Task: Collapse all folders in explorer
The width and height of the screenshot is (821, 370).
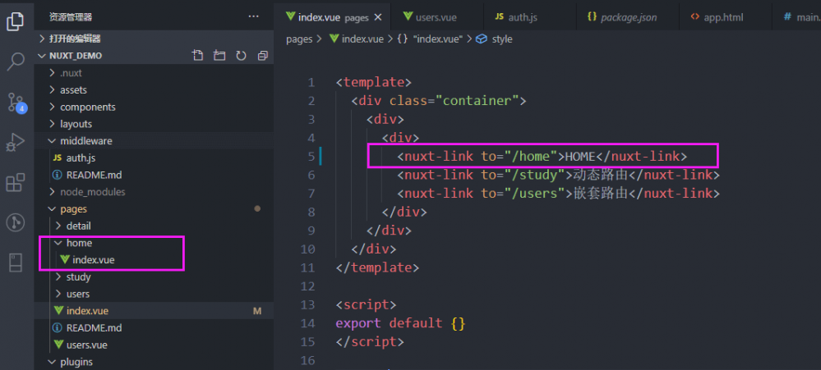Action: click(x=263, y=56)
